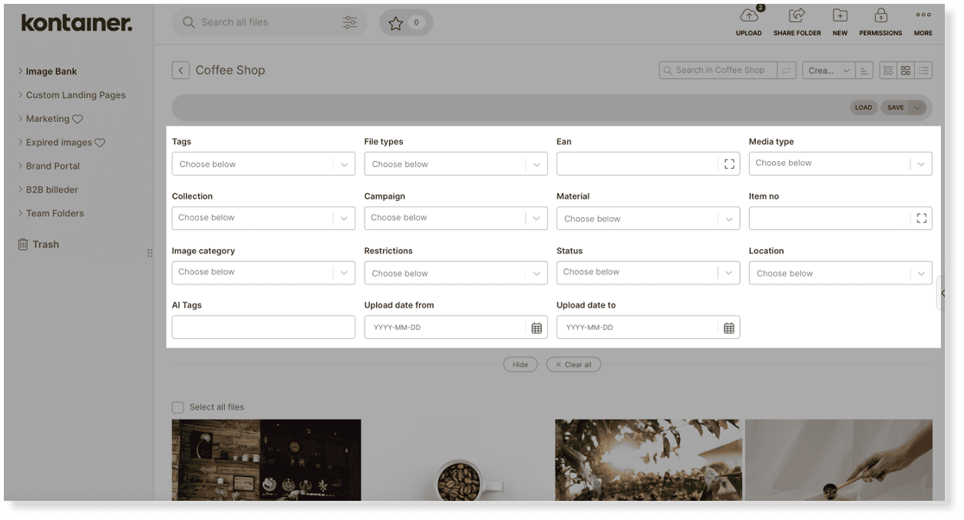Open the Ean fullscreen expand icon
964x520 pixels.
(729, 163)
